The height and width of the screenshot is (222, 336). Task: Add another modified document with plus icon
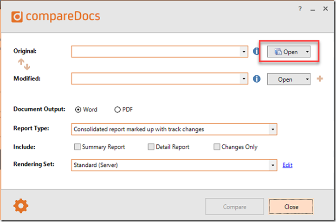coord(320,78)
